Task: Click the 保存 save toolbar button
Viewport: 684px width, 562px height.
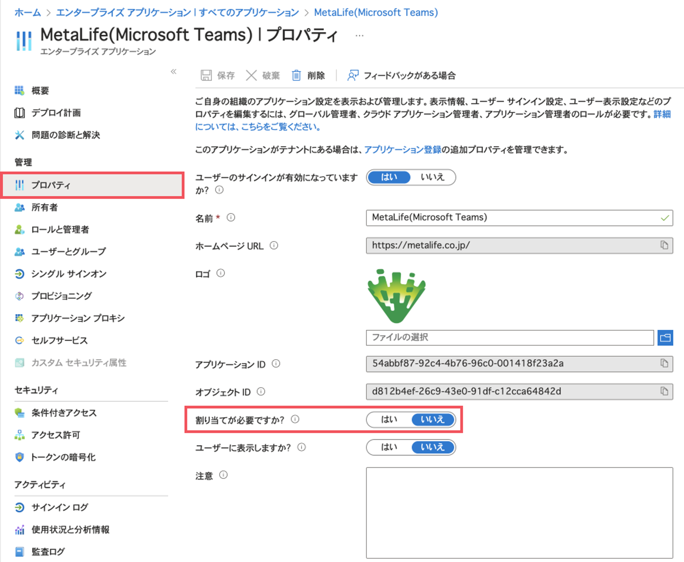Action: point(218,75)
